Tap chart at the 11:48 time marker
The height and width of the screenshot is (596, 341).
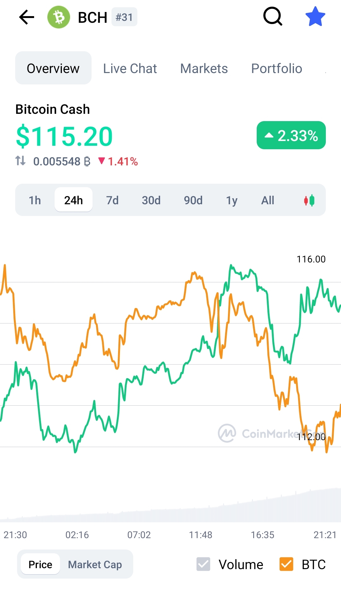coord(200,535)
